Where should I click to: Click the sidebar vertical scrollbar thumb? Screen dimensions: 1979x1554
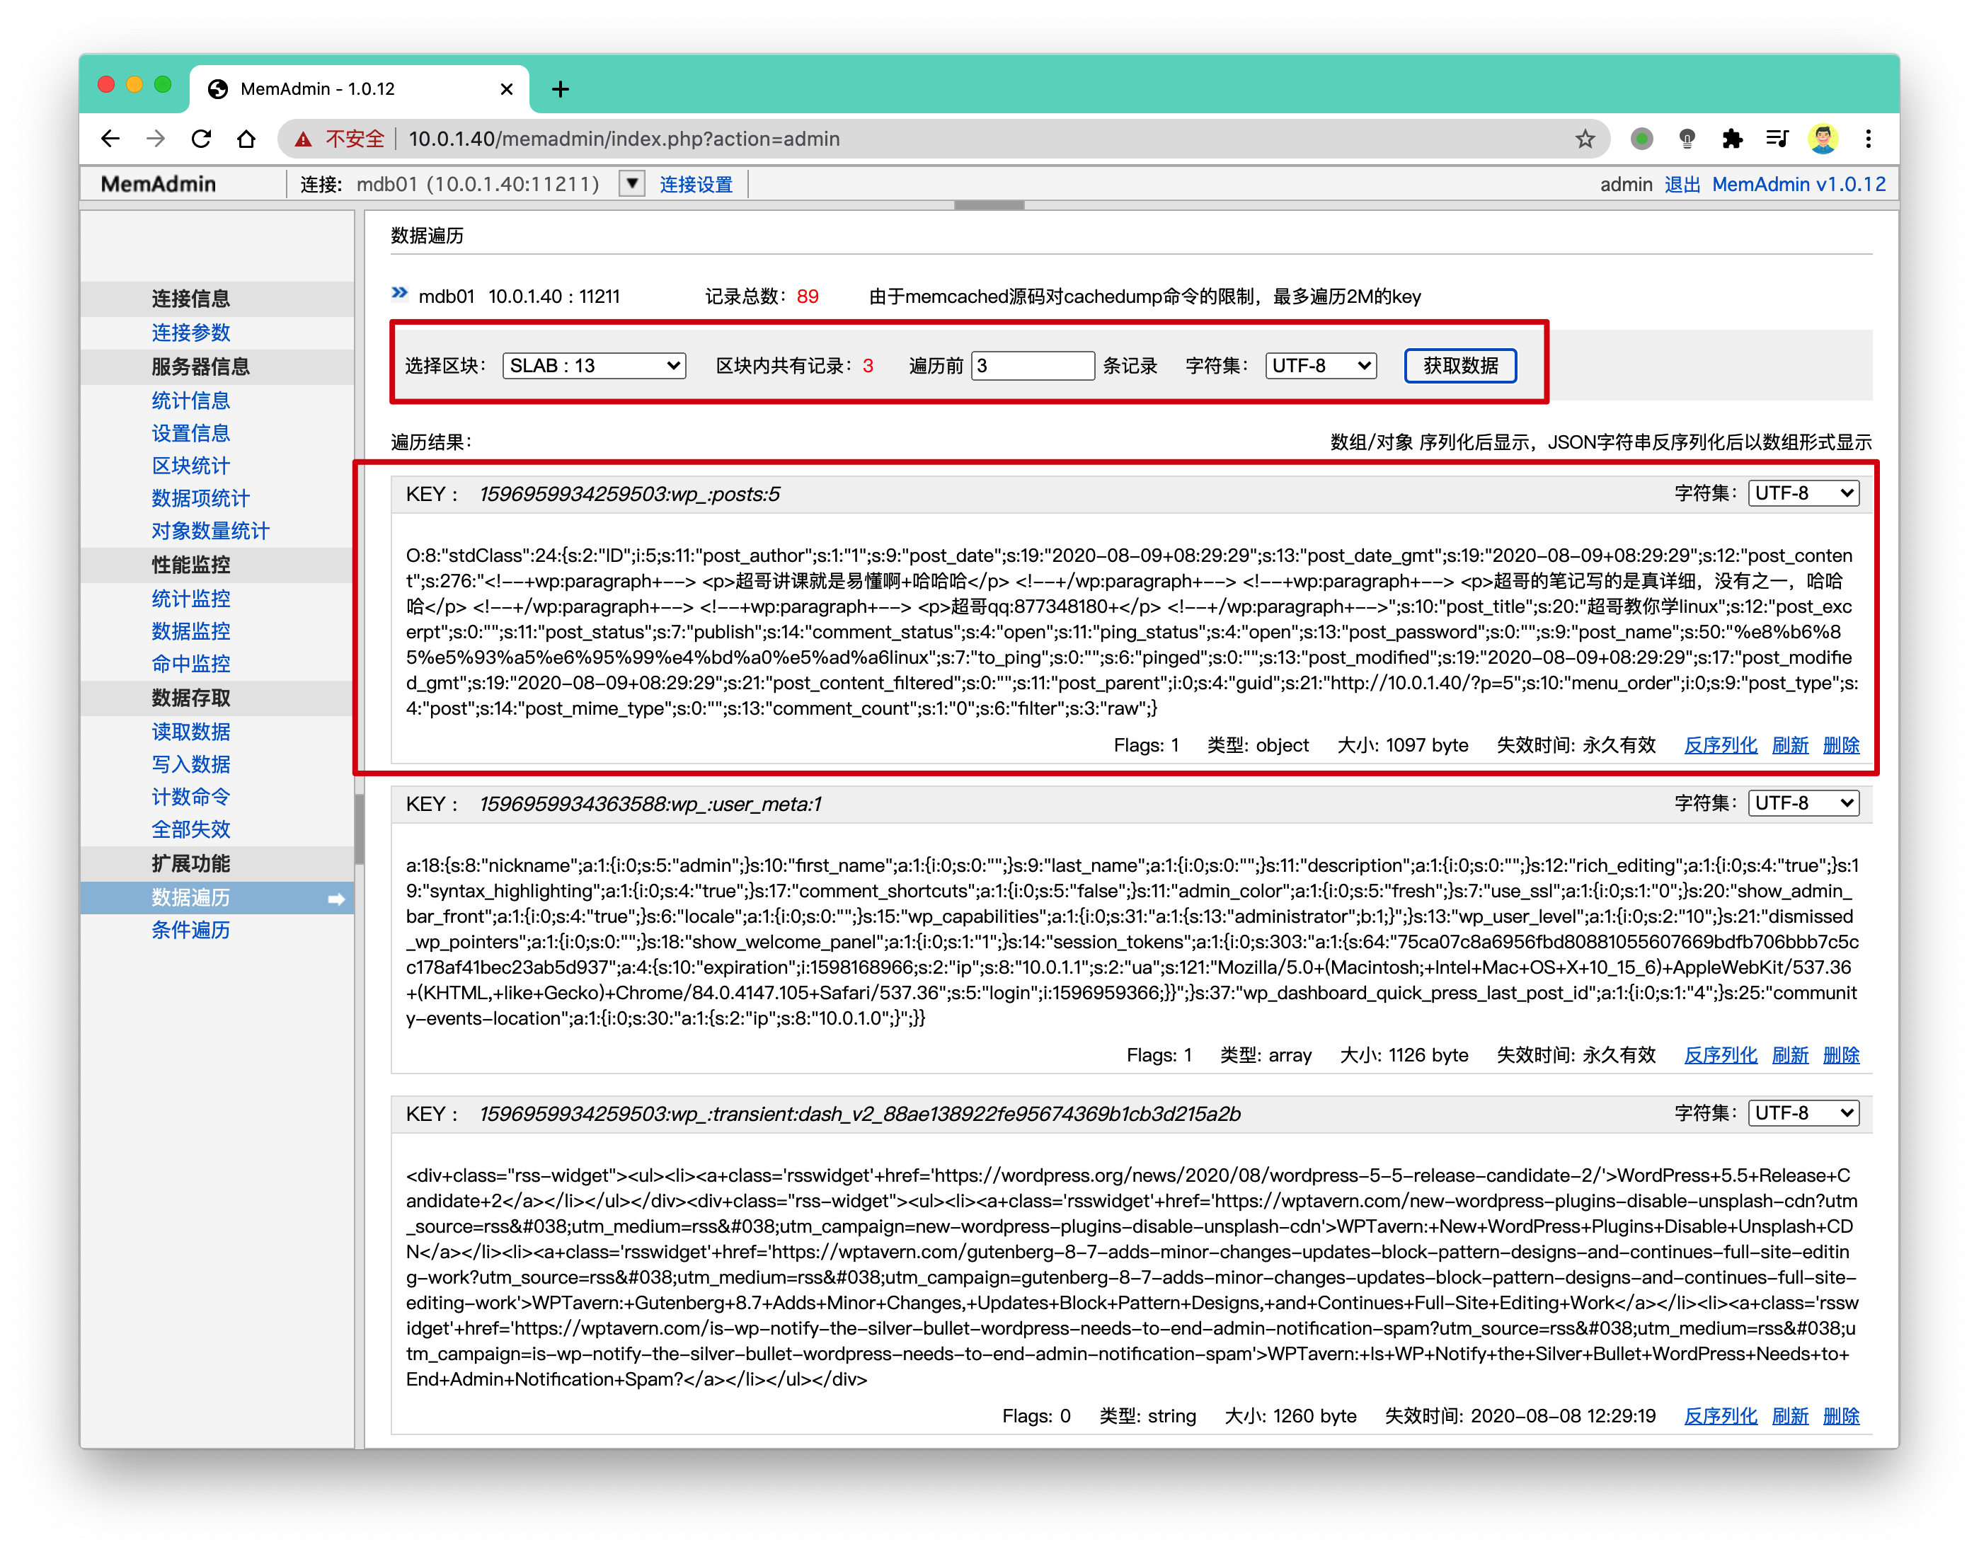[x=360, y=830]
